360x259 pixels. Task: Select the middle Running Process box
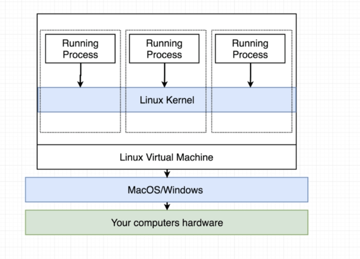coord(164,49)
